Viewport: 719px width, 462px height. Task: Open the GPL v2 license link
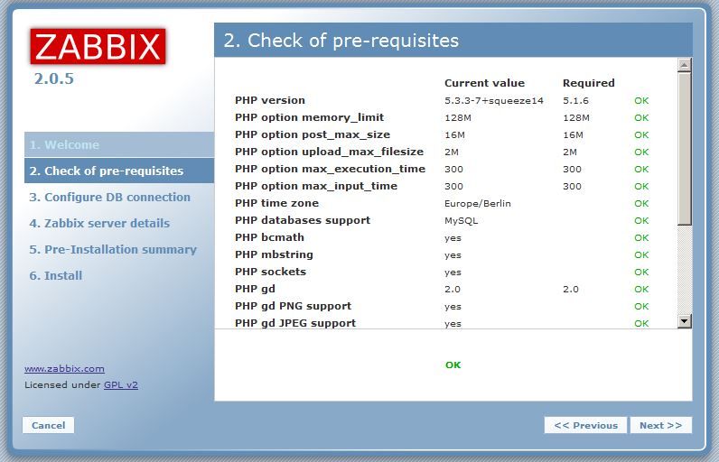(x=121, y=384)
